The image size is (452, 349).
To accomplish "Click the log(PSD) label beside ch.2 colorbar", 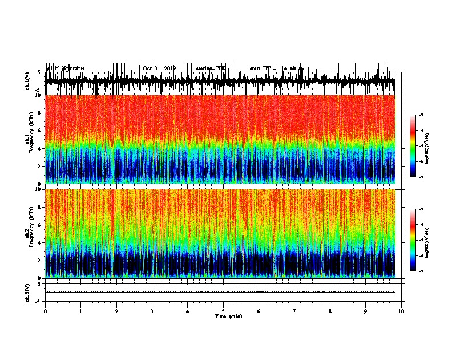I will click(x=427, y=242).
